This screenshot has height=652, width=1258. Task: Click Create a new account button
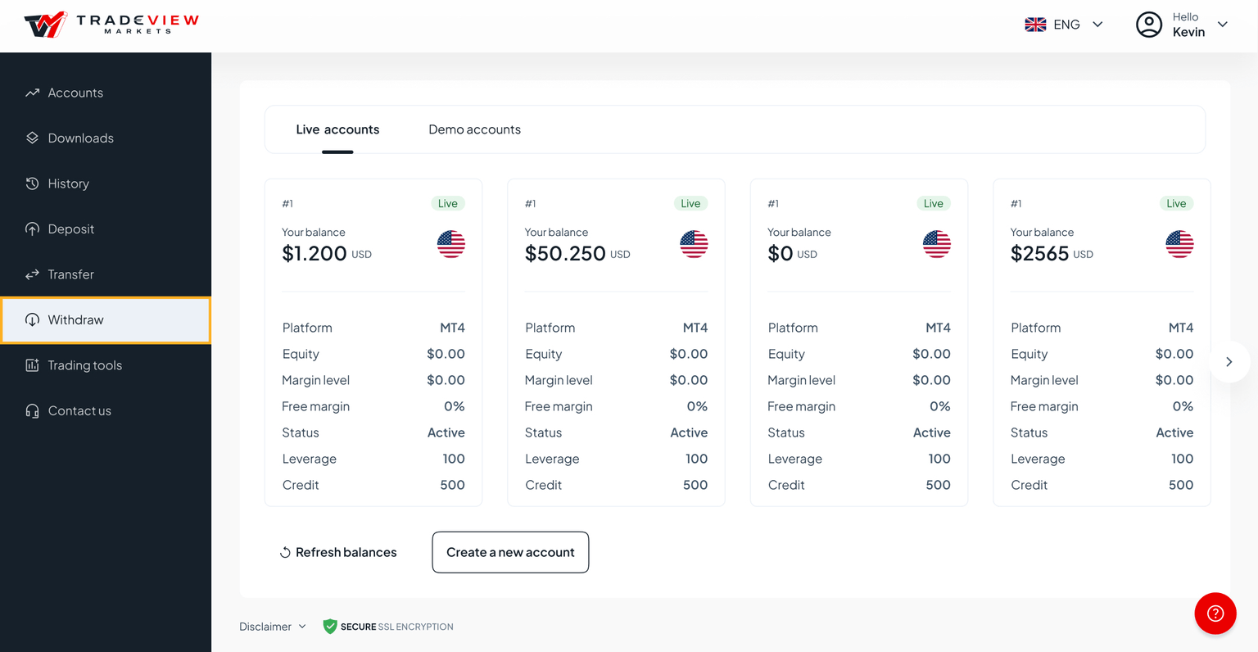tap(510, 552)
